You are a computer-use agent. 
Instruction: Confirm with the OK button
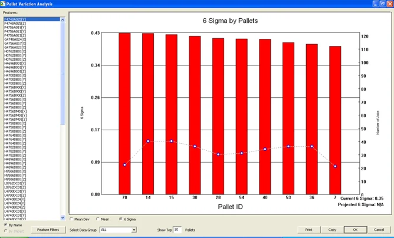[x=355, y=230]
